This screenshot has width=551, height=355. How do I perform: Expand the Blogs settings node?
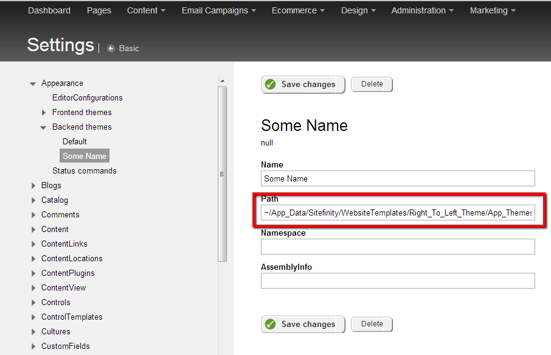33,186
